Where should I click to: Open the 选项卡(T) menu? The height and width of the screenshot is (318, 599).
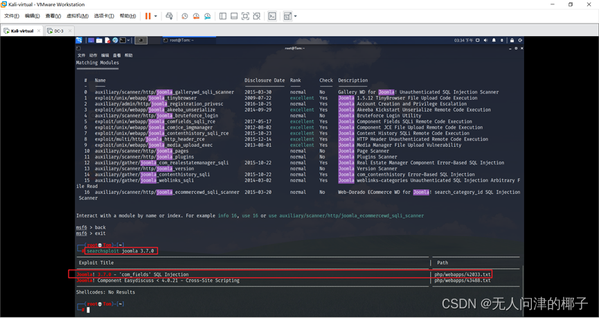pos(104,16)
